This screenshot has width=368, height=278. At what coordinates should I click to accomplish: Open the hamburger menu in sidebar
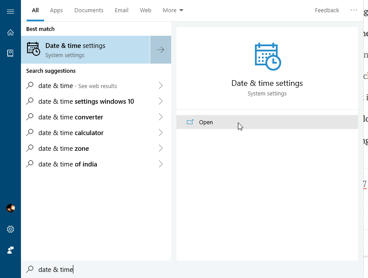point(10,11)
